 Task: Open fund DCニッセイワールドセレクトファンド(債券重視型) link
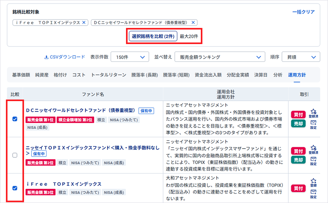coord(81,111)
